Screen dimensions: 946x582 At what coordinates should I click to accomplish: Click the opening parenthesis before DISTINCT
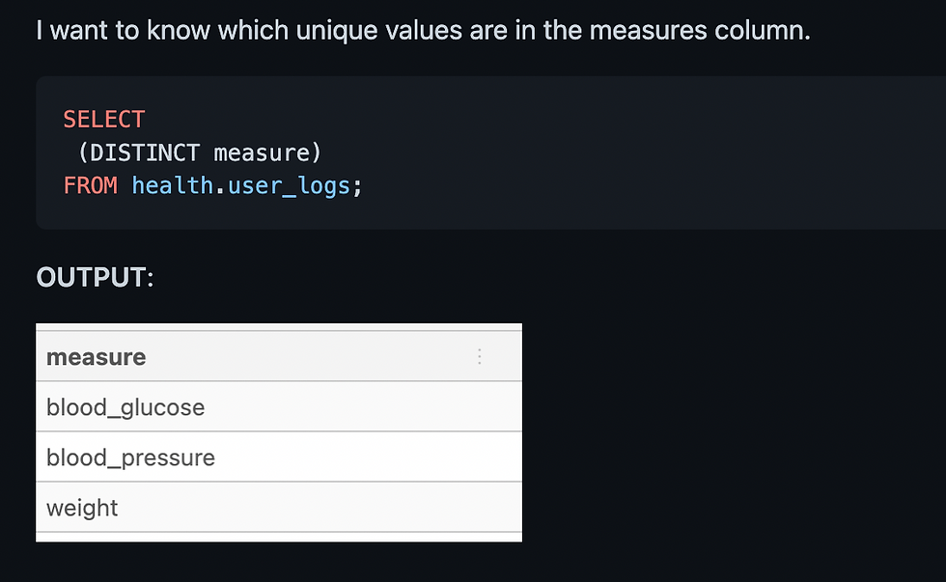pos(84,152)
